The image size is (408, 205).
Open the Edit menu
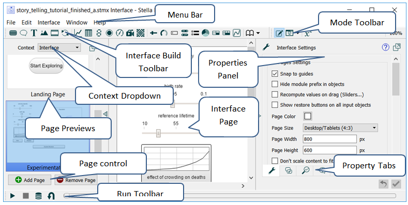point(26,23)
